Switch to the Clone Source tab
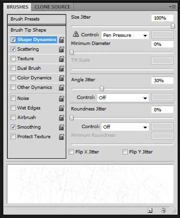The image size is (180, 218). point(52,7)
